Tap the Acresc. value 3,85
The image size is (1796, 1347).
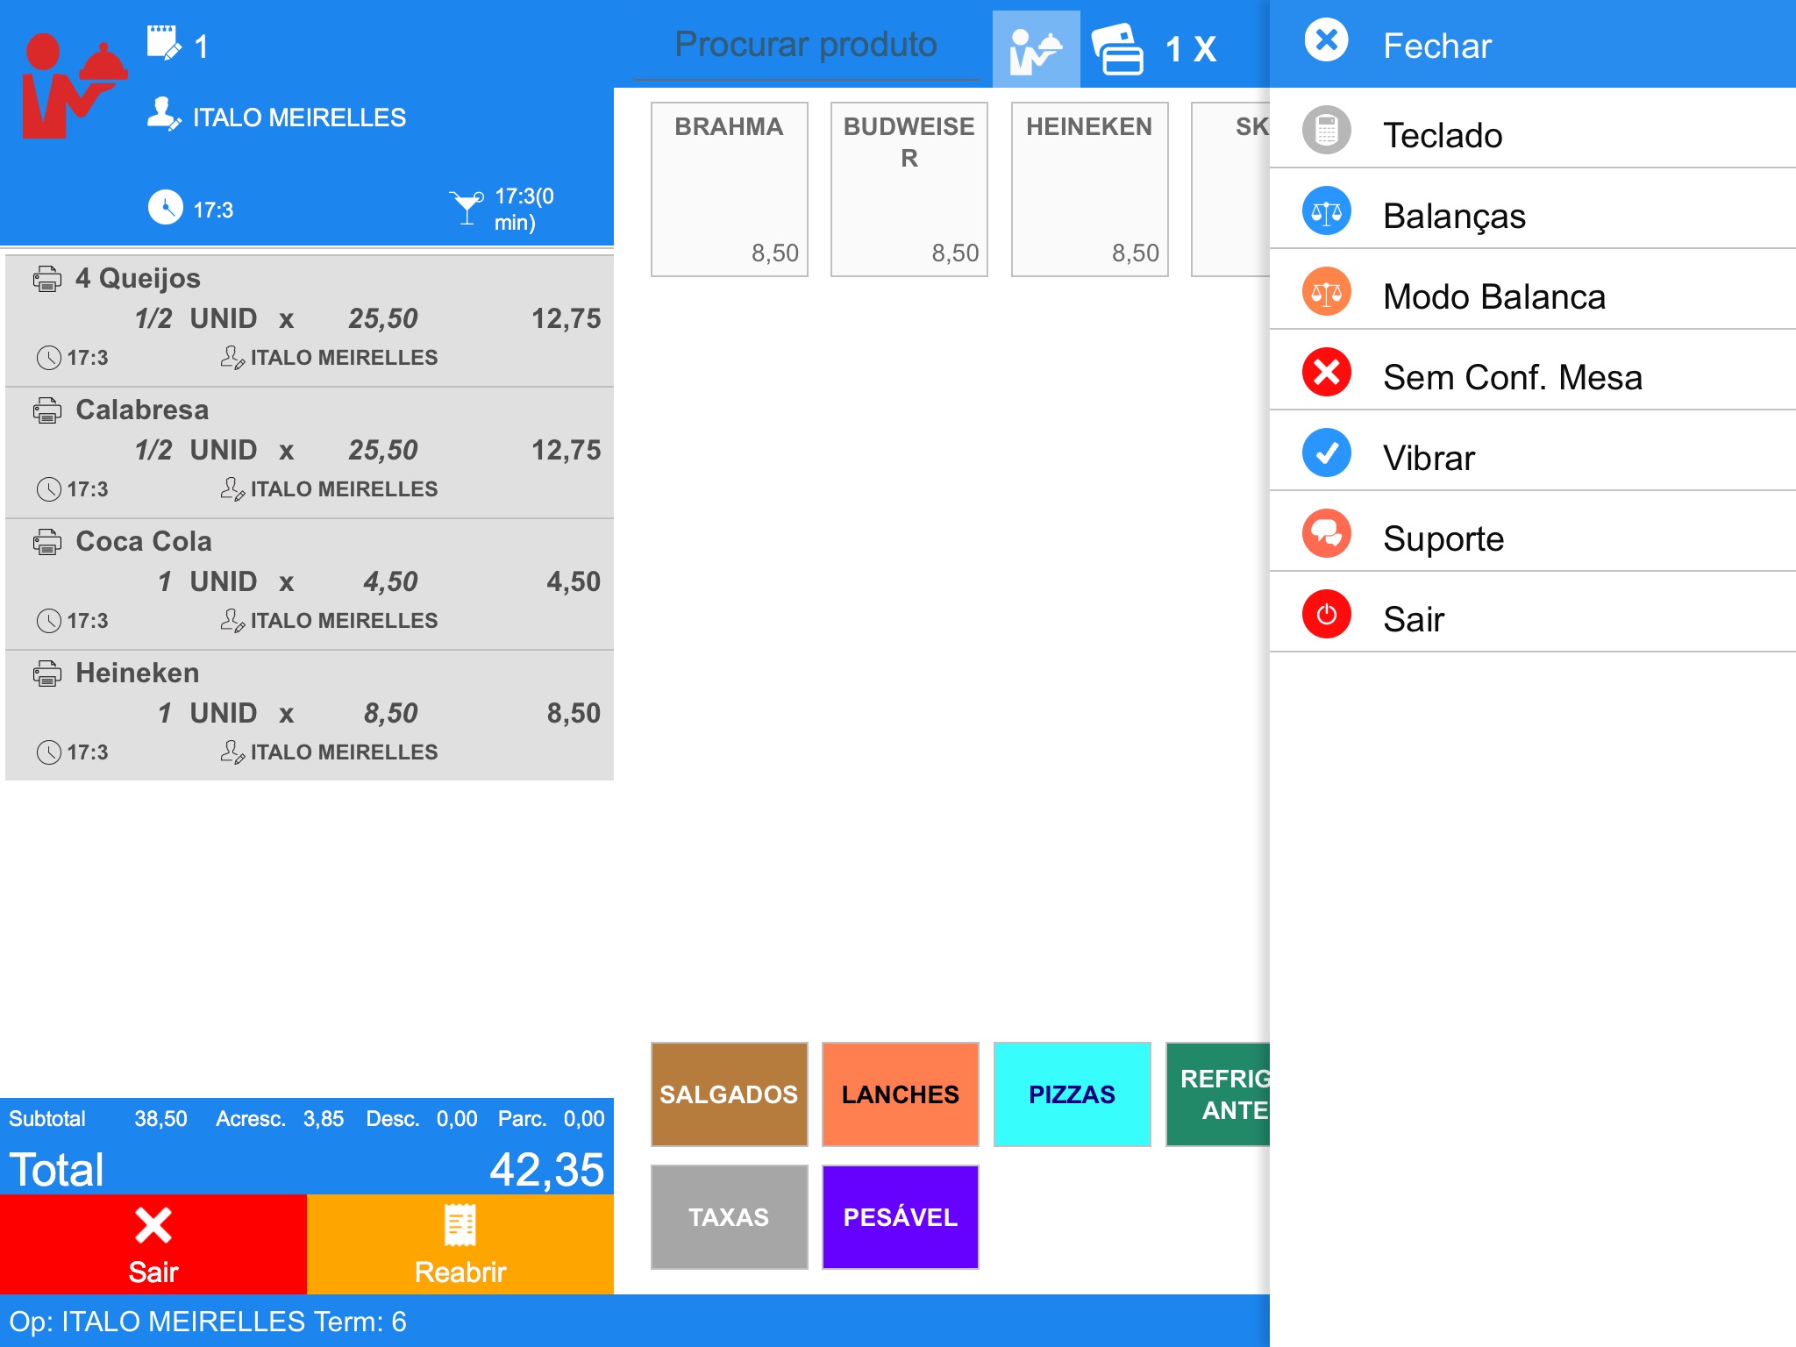tap(324, 1119)
